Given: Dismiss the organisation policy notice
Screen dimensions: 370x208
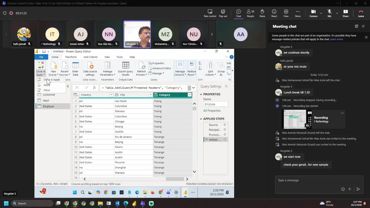Looking at the screenshot, I should click(x=366, y=37).
